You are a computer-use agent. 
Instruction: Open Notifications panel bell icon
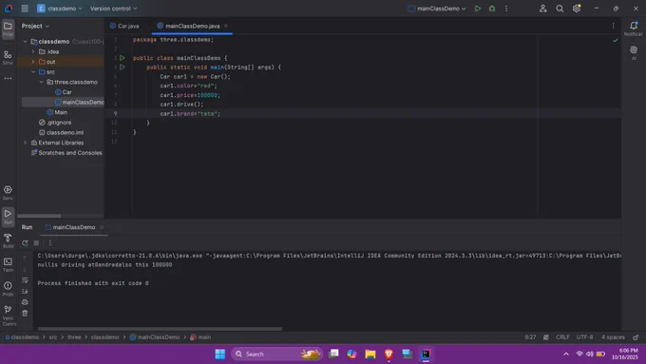pos(634,28)
